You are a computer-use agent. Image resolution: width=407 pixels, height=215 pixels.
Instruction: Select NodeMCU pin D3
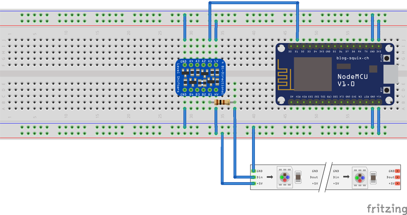pyautogui.click(x=310, y=46)
